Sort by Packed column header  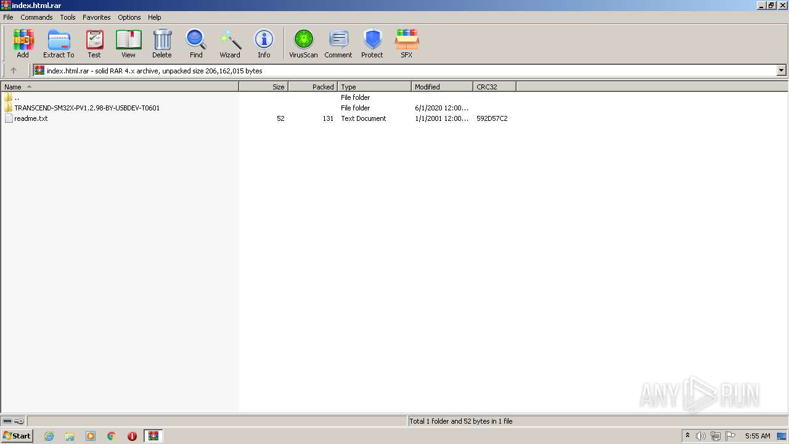tap(313, 87)
